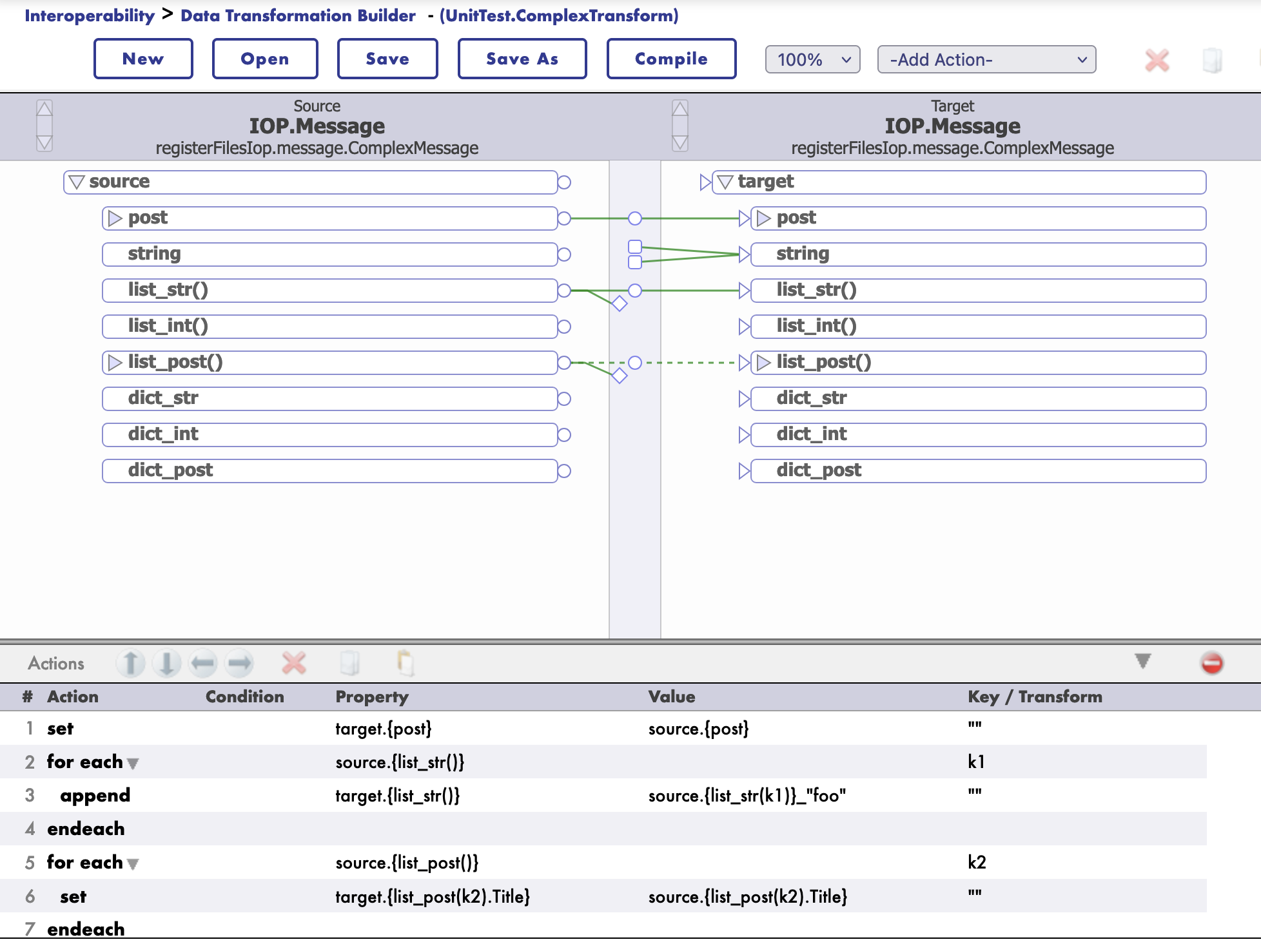Collapse the target root node

[x=725, y=182]
